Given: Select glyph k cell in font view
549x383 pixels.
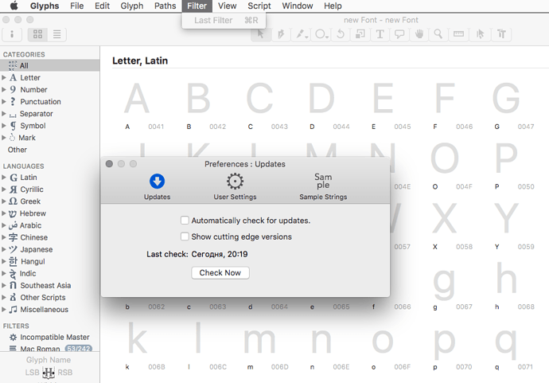Looking at the screenshot, I should pos(144,345).
